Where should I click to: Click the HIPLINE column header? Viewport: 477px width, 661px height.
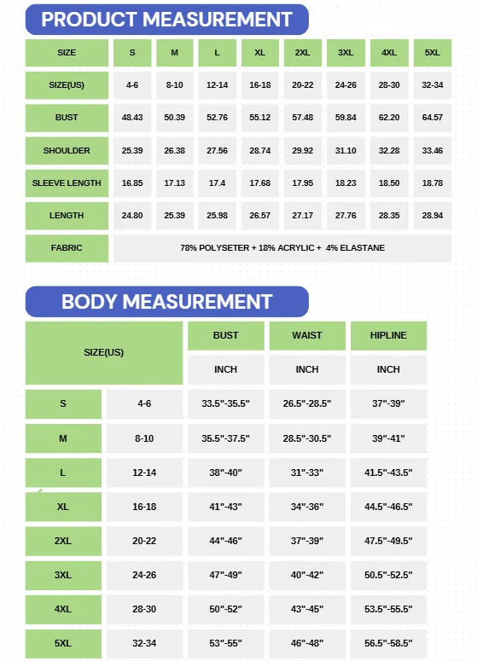(x=388, y=335)
